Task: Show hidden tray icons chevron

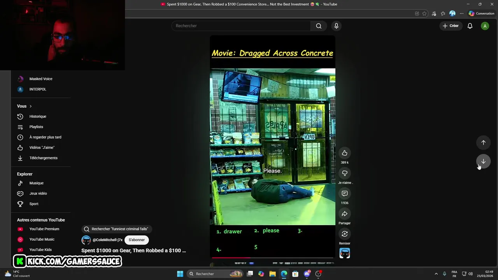Action: pos(436,274)
